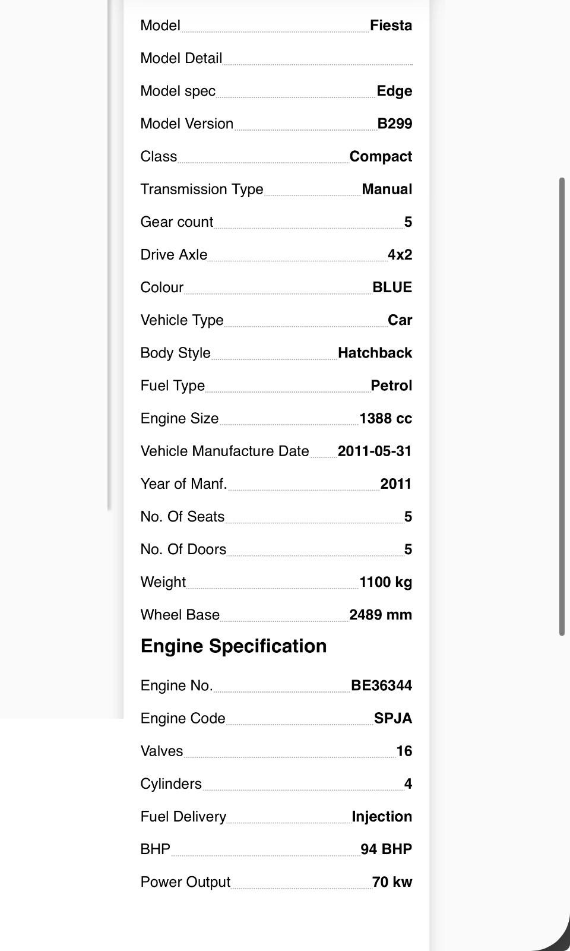The image size is (570, 951).
Task: Click the Engine No. BE36344 value
Action: [x=381, y=685]
